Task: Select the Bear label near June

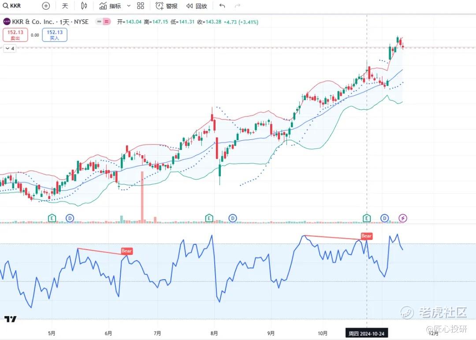Action: tap(126, 250)
